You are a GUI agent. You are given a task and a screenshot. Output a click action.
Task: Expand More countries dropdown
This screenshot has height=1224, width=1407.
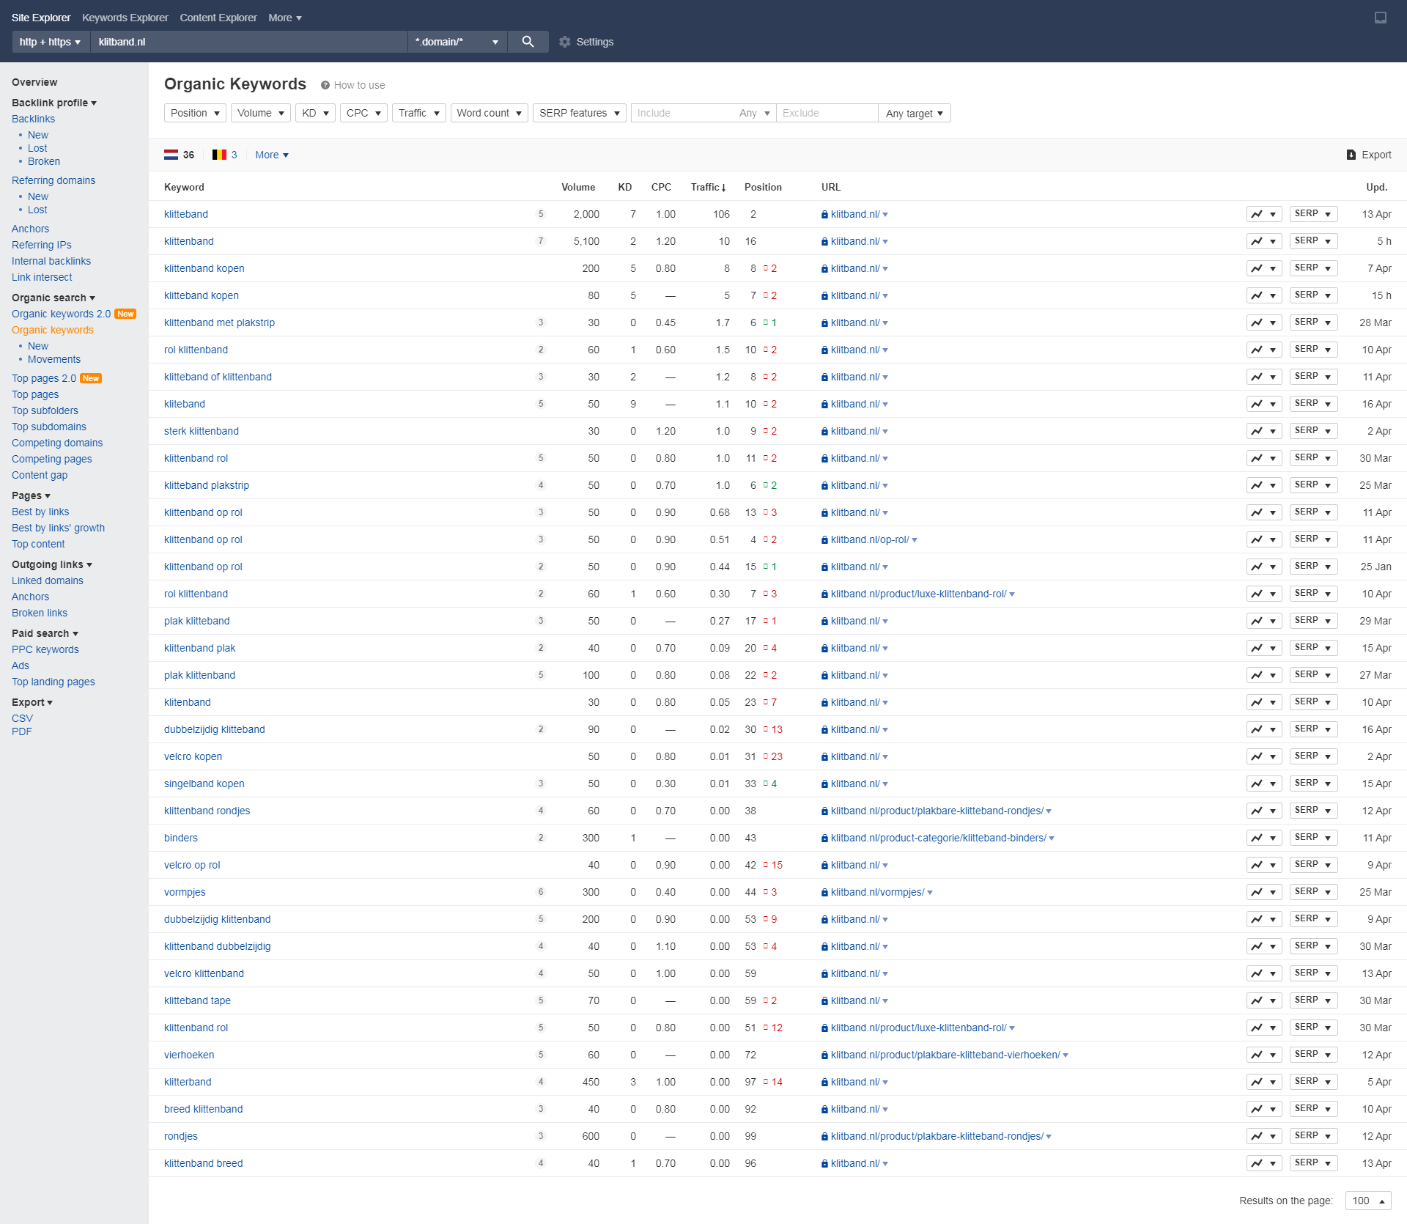coord(272,155)
